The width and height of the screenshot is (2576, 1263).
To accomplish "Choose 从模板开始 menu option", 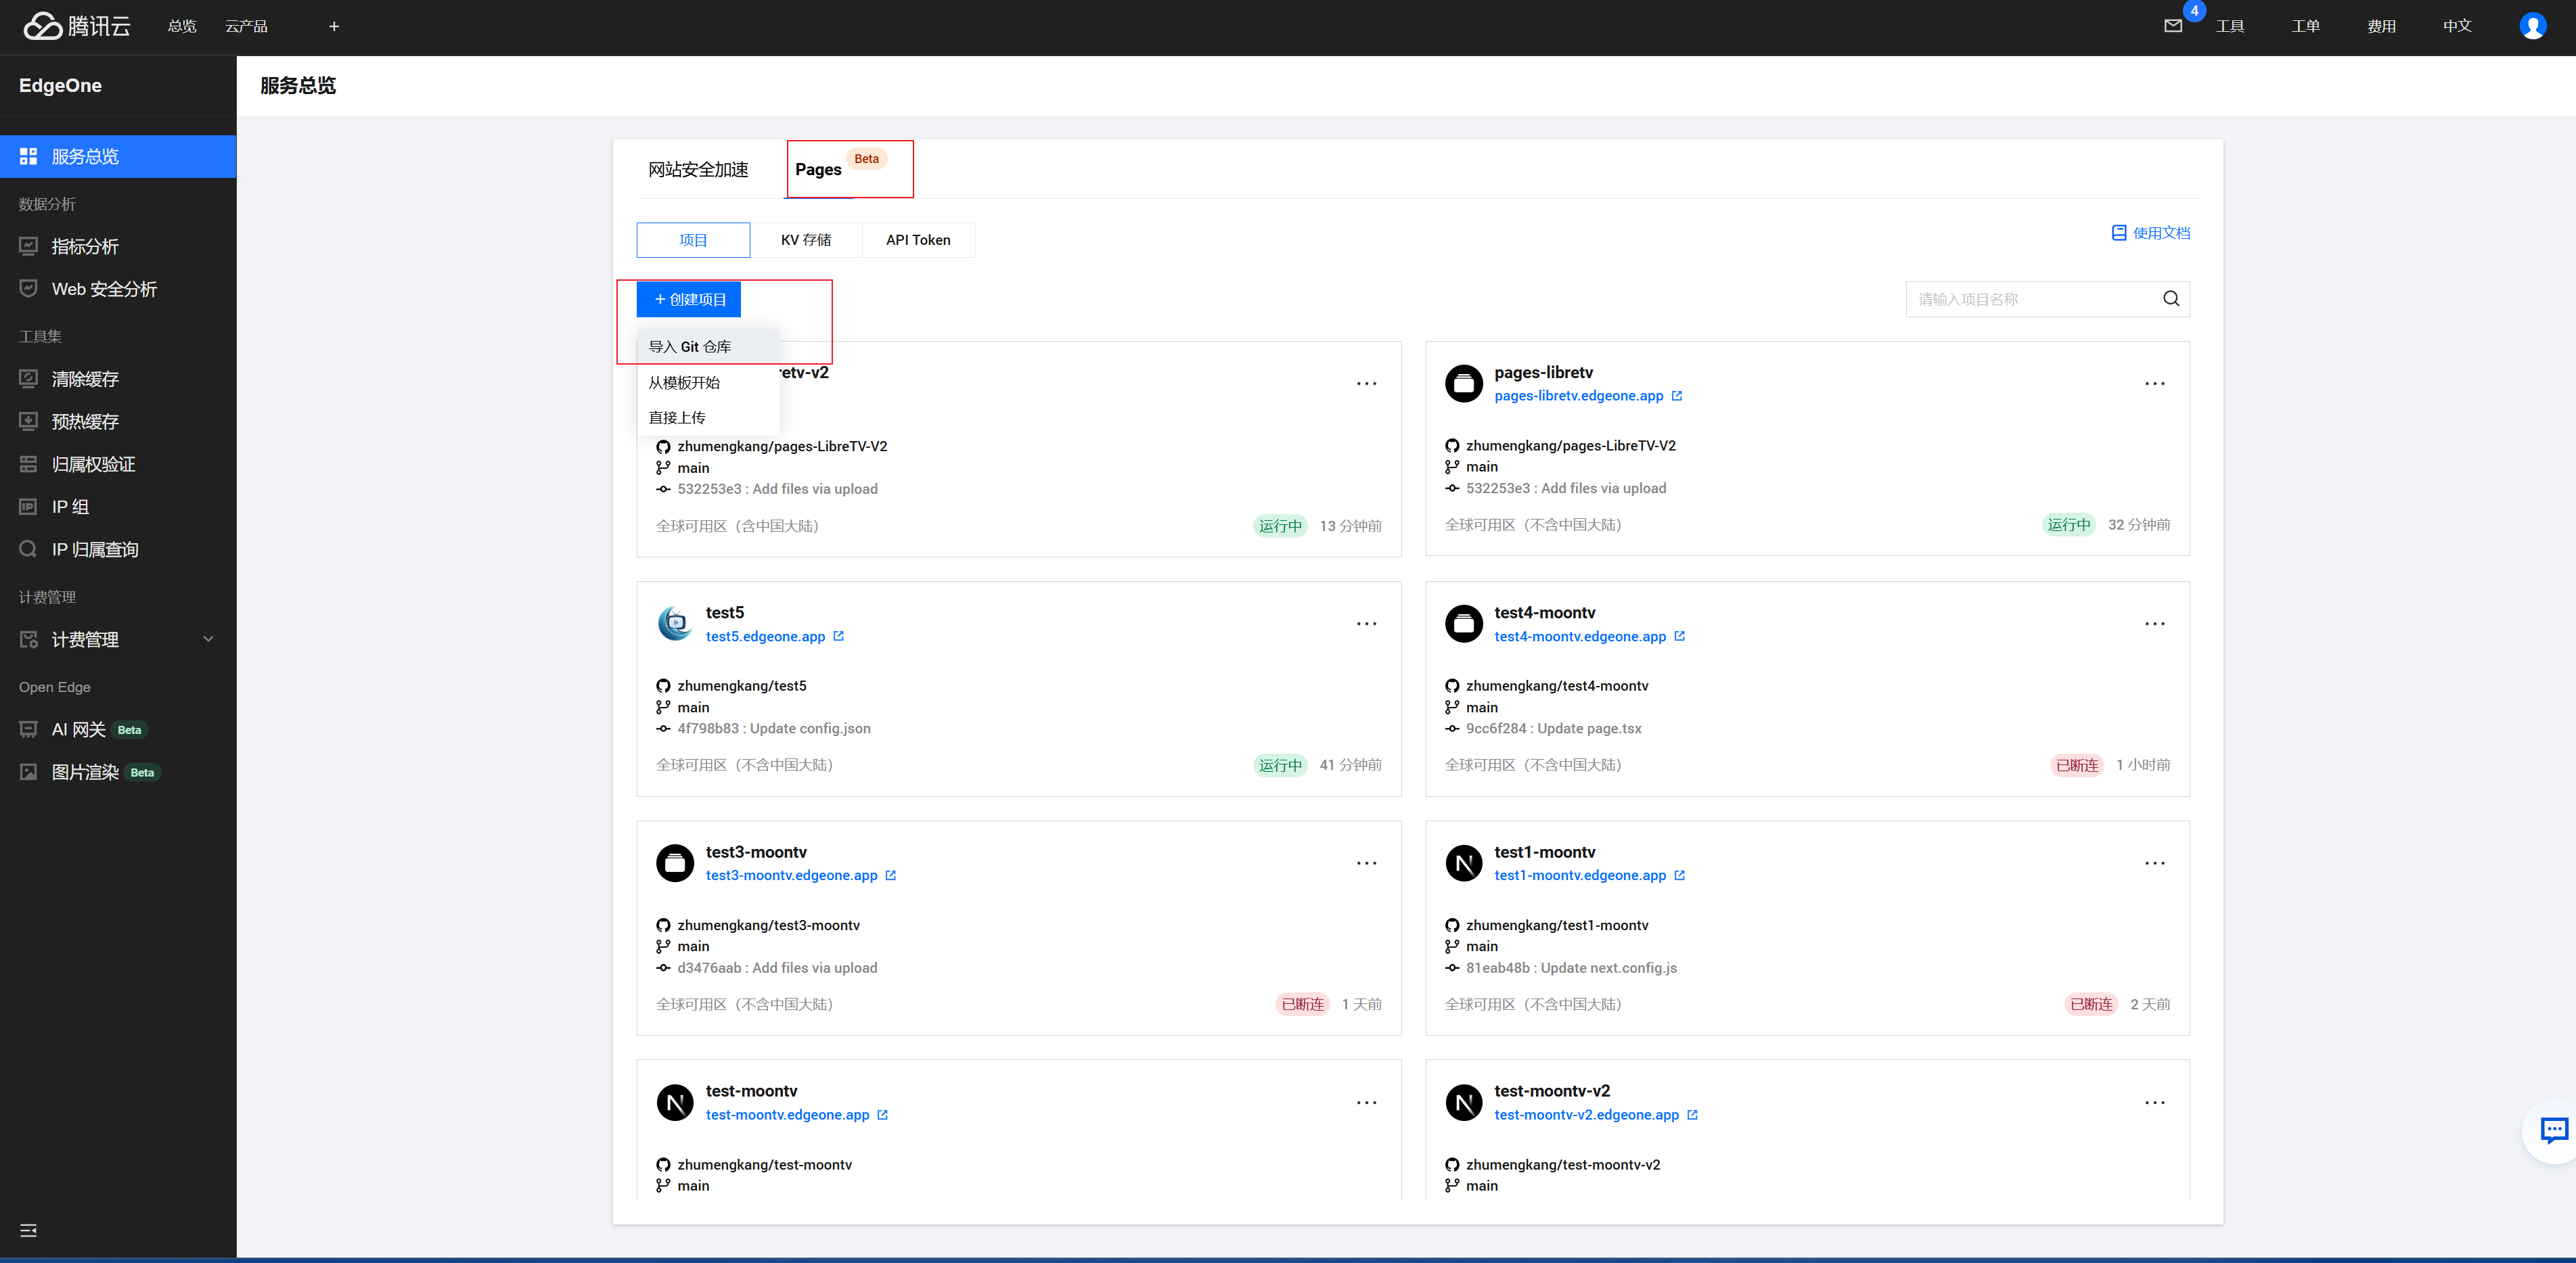I will pyautogui.click(x=684, y=383).
